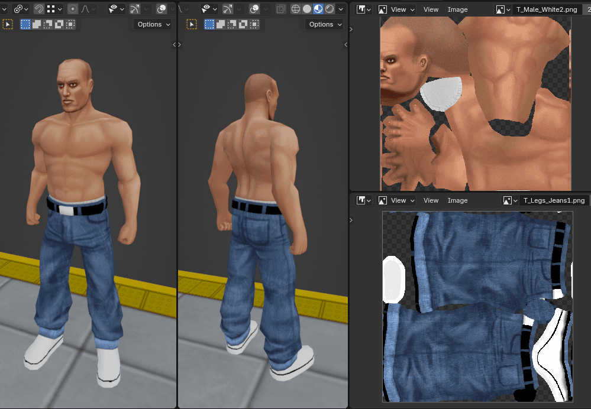Pick intersect selection mode in right viewport
The height and width of the screenshot is (409, 591).
(x=254, y=24)
